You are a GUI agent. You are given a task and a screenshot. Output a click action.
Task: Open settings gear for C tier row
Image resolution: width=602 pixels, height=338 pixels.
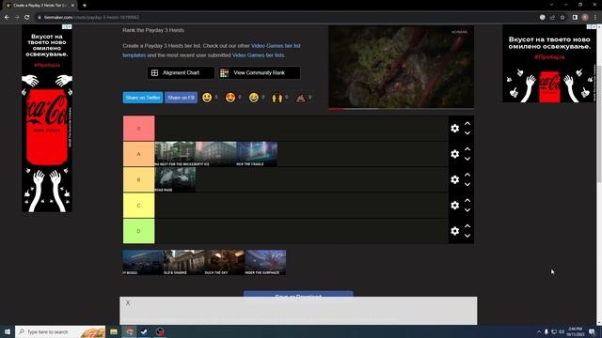point(454,206)
